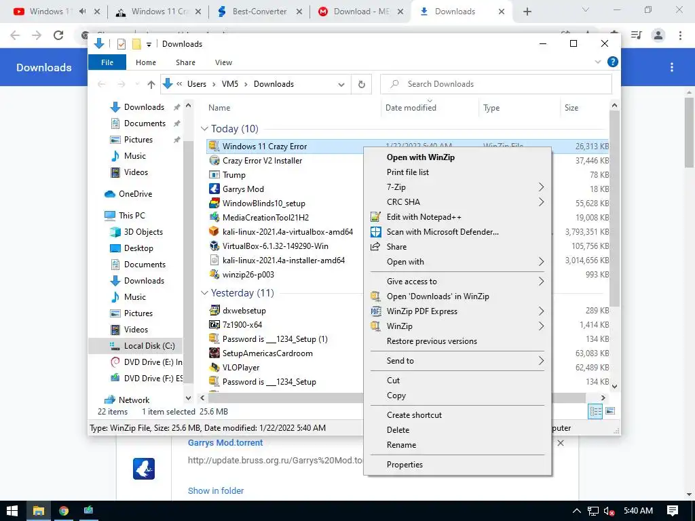The height and width of the screenshot is (521, 695).
Task: Open File Explorer taskbar icon
Action: pos(39,510)
